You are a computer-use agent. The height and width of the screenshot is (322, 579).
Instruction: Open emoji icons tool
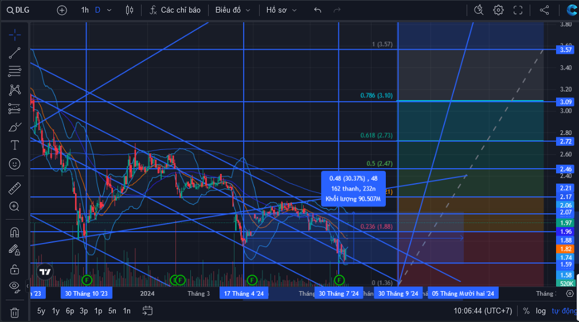pyautogui.click(x=15, y=164)
